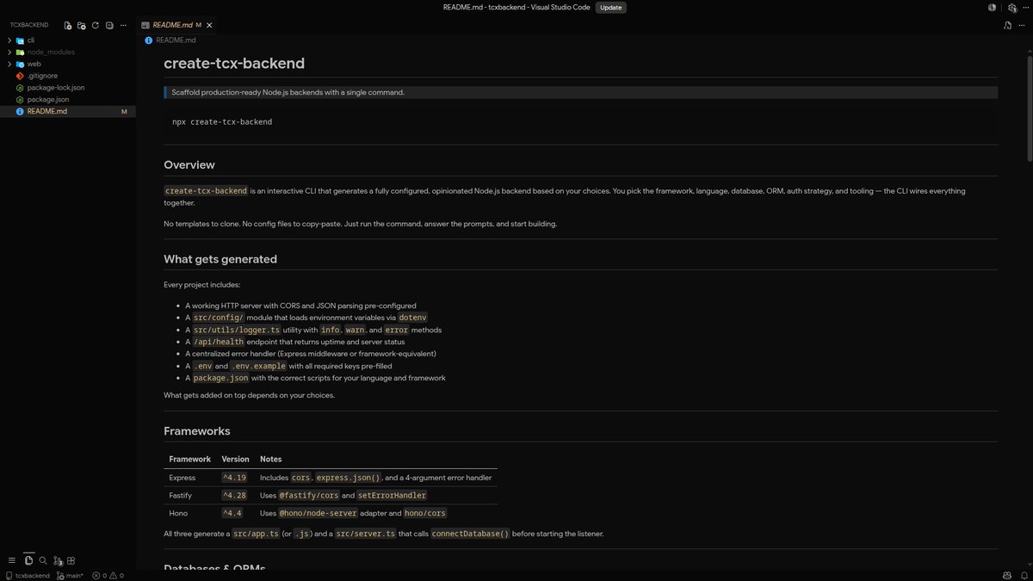The image size is (1033, 581).
Task: Click the 'npx create-tcx-backend' code block
Action: (x=580, y=122)
